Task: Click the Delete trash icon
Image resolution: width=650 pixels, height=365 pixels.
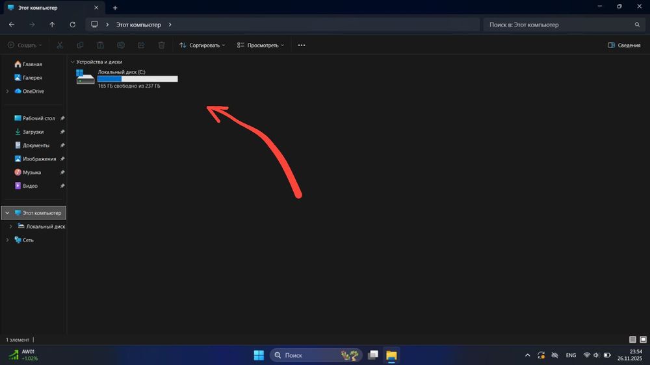Action: [162, 45]
